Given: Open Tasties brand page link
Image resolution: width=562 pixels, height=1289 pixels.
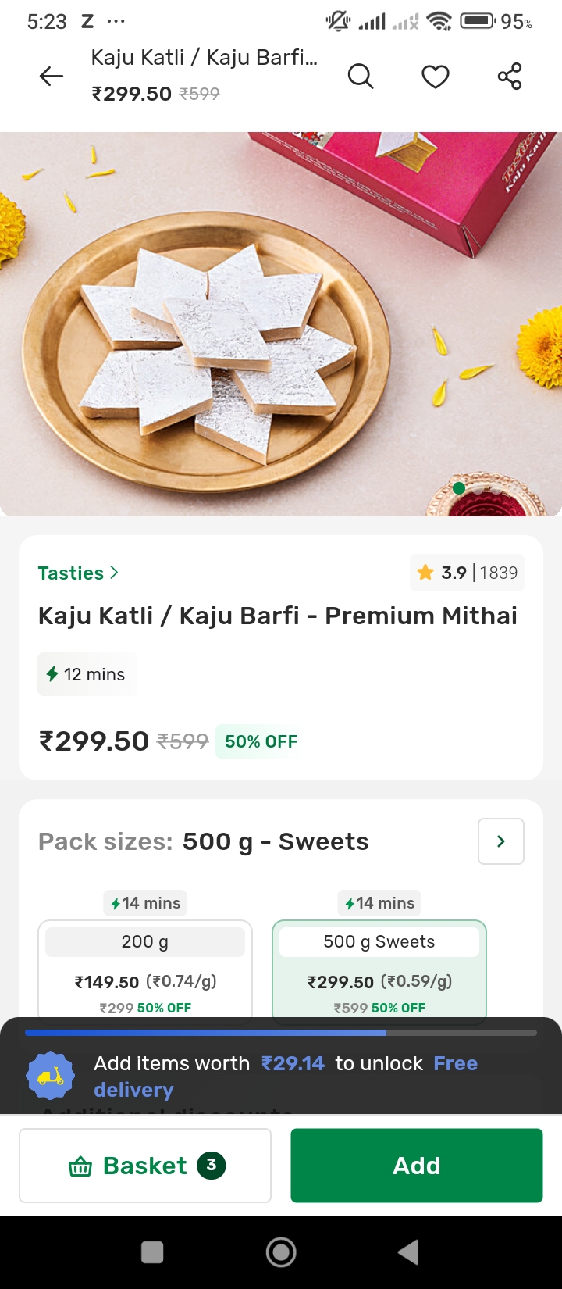Looking at the screenshot, I should [x=78, y=573].
